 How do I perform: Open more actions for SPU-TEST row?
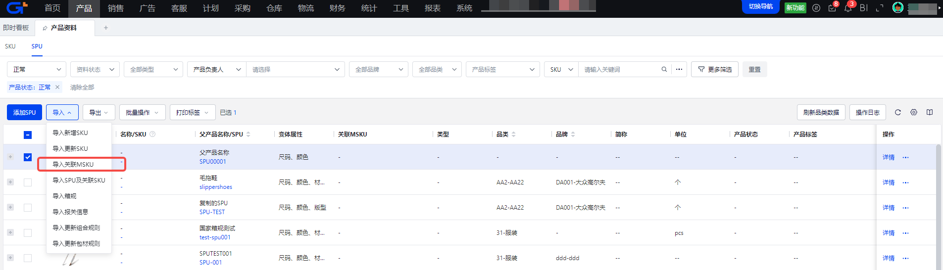[905, 208]
